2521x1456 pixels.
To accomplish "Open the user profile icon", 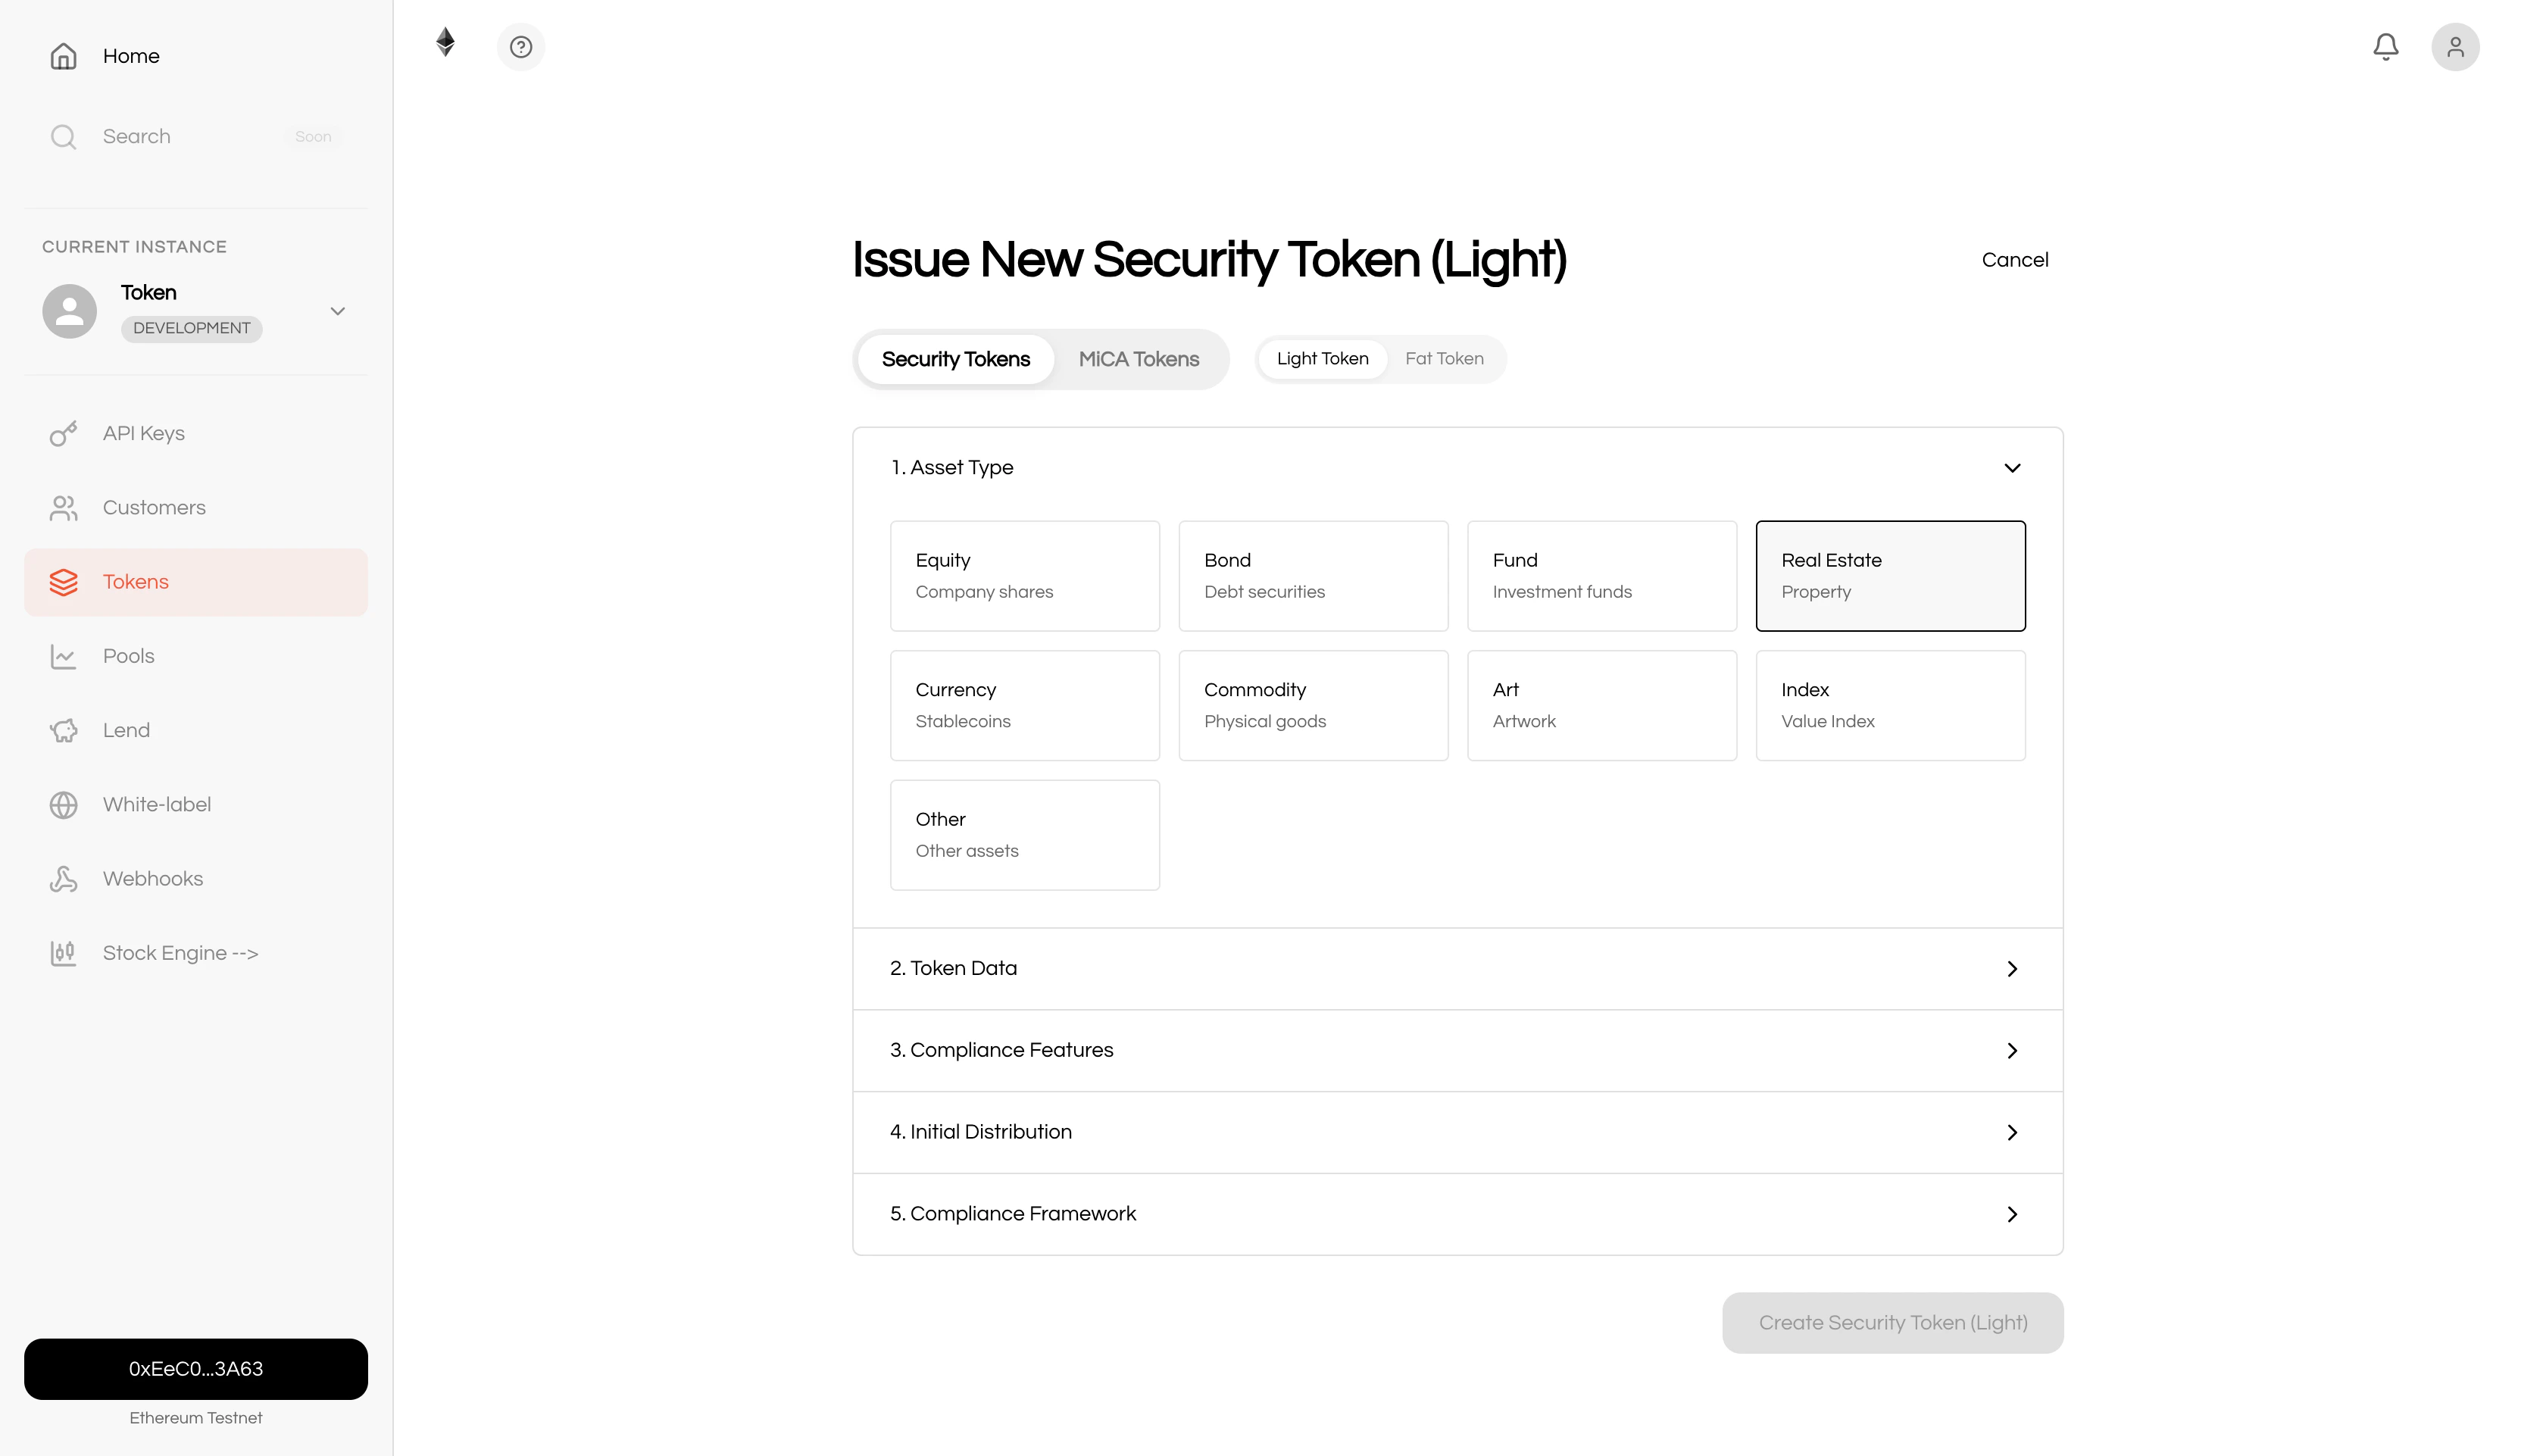I will (x=2455, y=46).
